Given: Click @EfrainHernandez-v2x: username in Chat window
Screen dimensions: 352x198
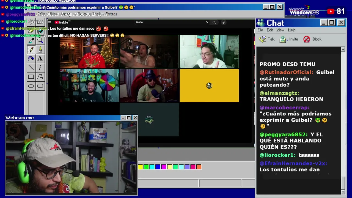Looking at the screenshot, I should [x=293, y=163].
